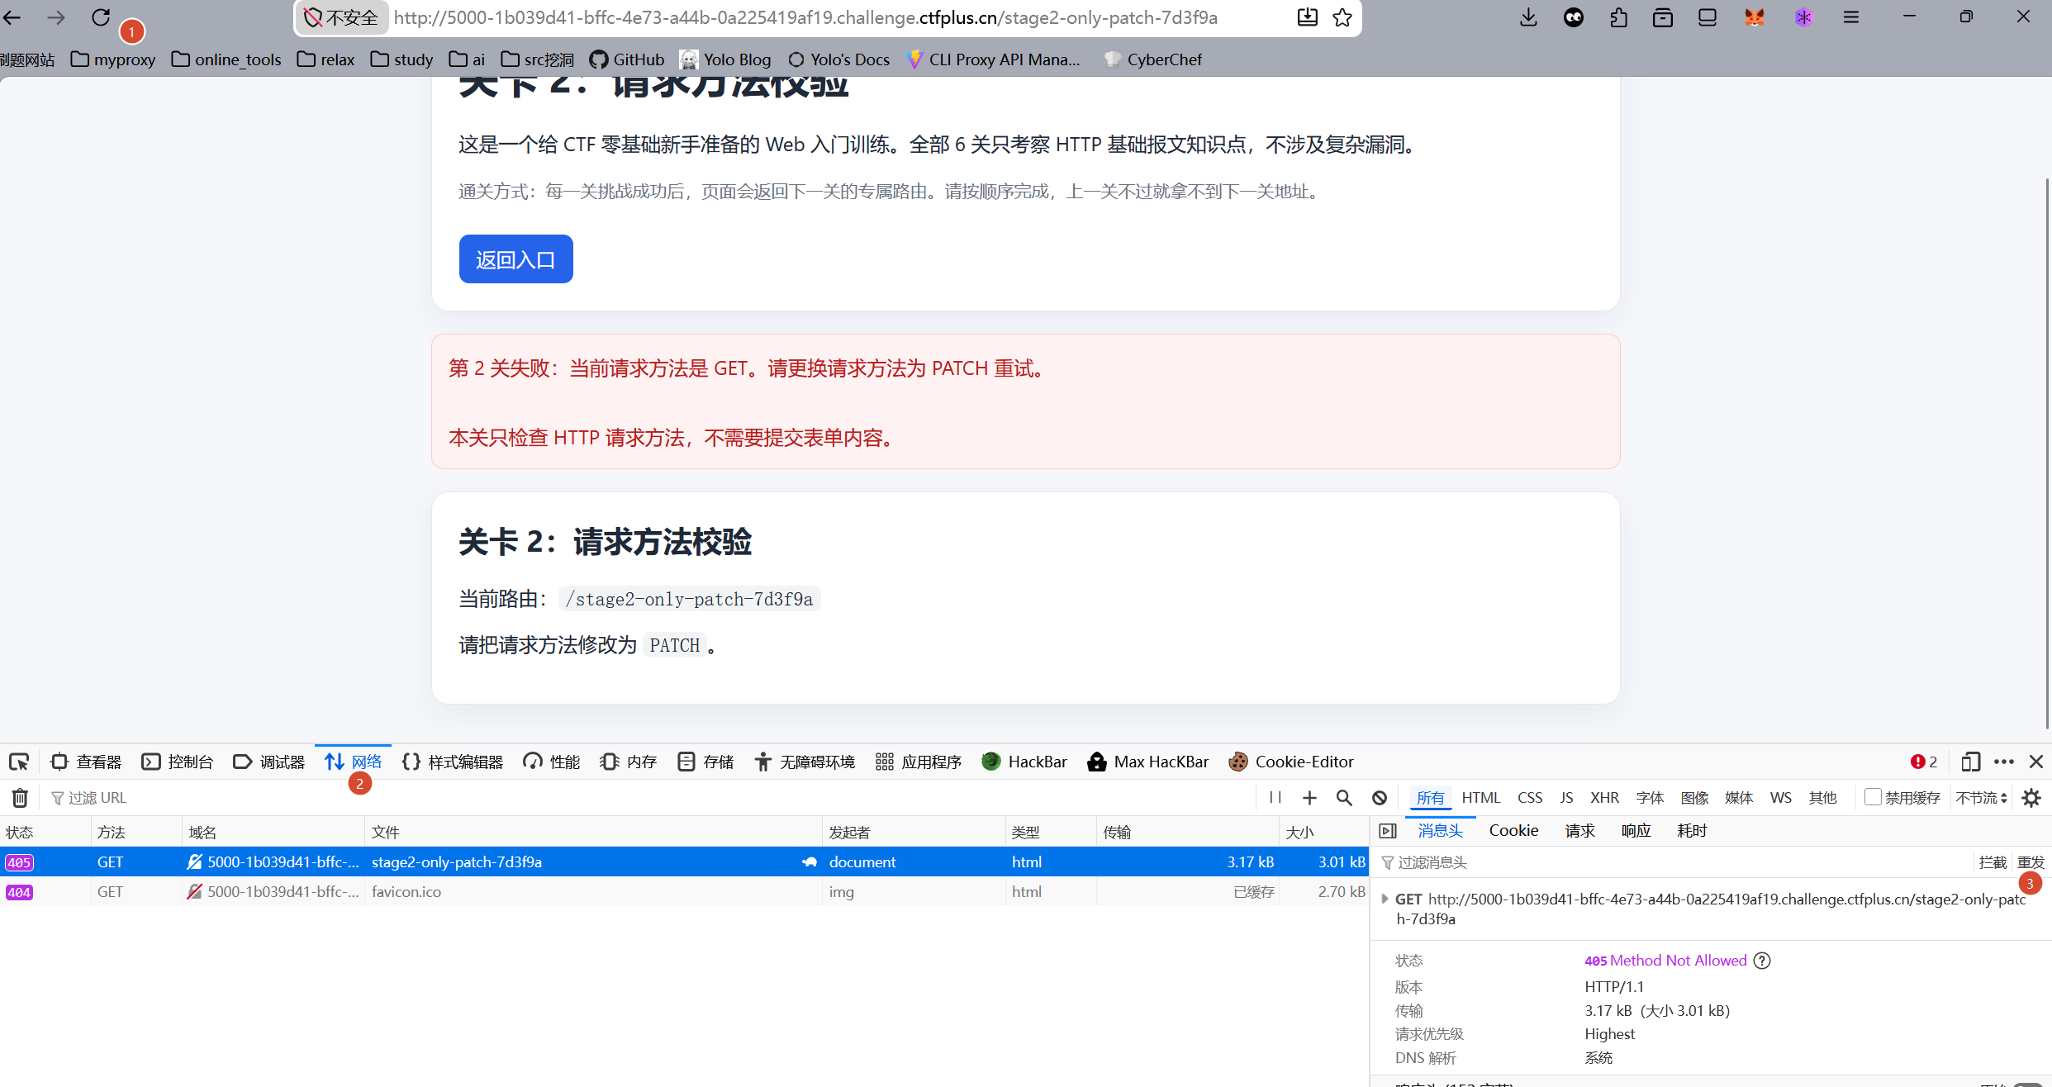This screenshot has height=1087, width=2052.
Task: Switch to the 控制台 console tab
Action: [x=178, y=762]
